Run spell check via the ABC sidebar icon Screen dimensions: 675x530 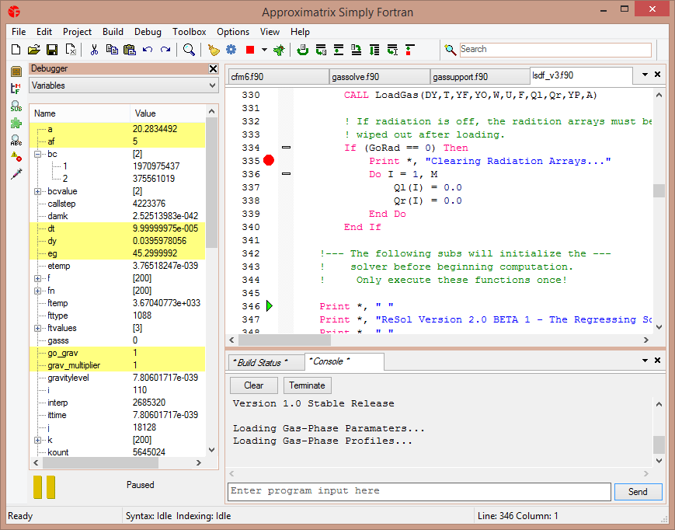[x=16, y=141]
